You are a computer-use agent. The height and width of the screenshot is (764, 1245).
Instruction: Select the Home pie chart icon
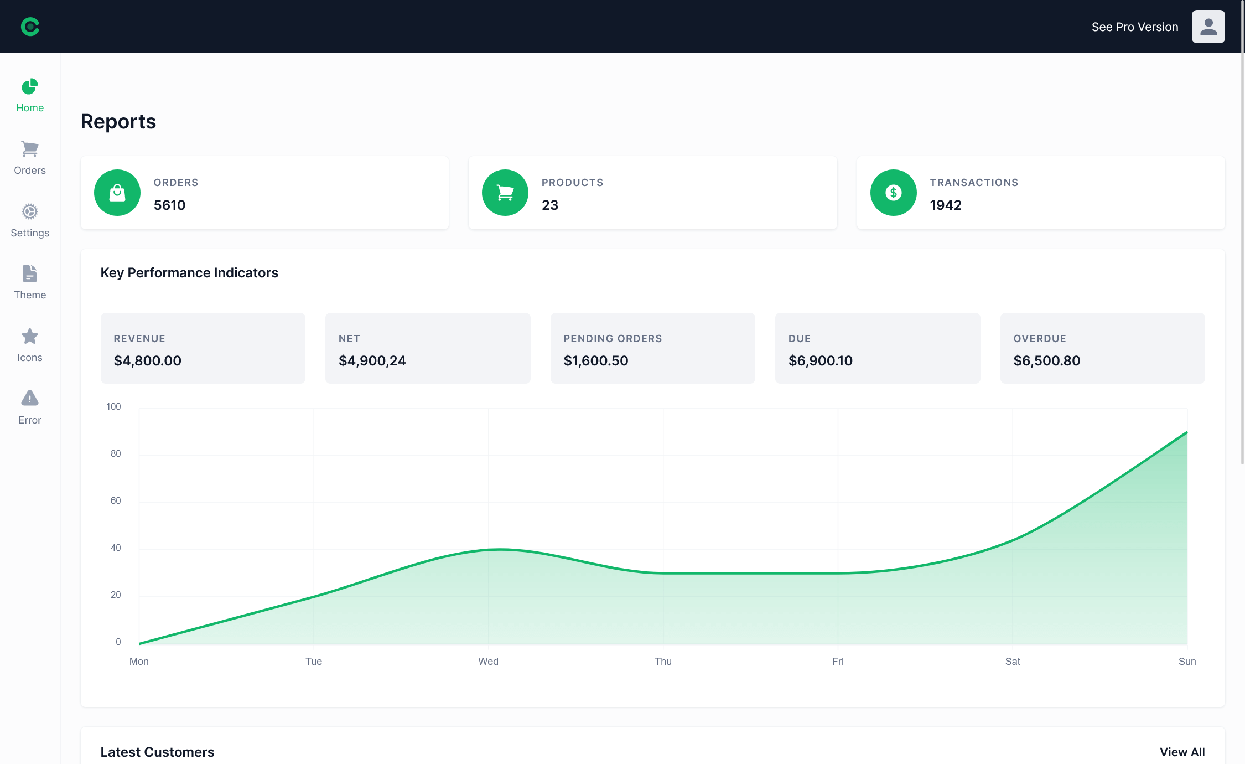tap(29, 87)
